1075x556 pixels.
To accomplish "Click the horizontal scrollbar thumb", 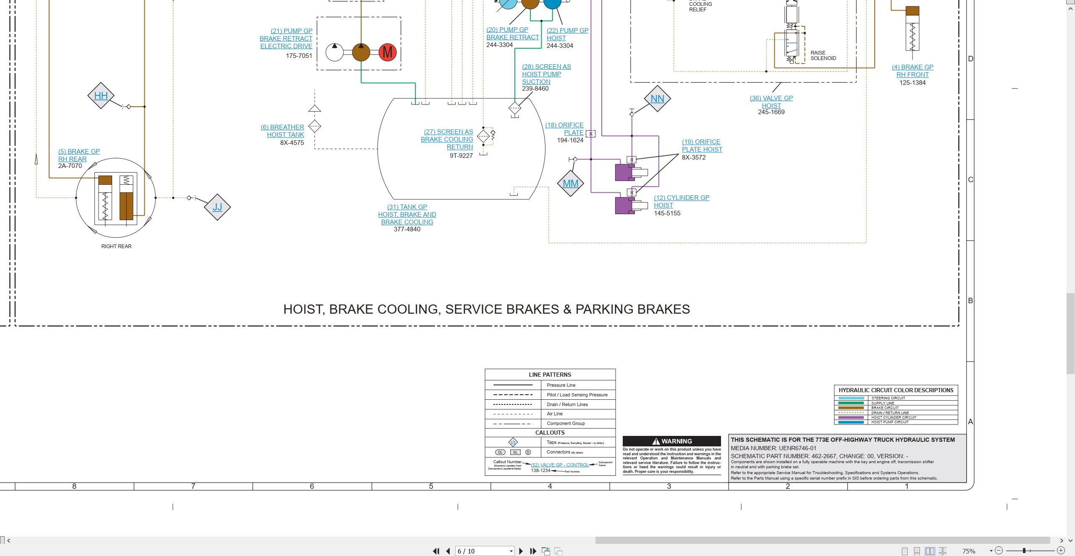I will tap(822, 540).
